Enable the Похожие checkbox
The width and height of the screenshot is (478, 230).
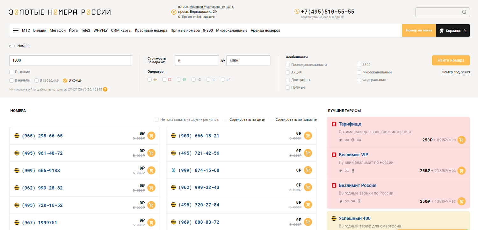click(11, 72)
